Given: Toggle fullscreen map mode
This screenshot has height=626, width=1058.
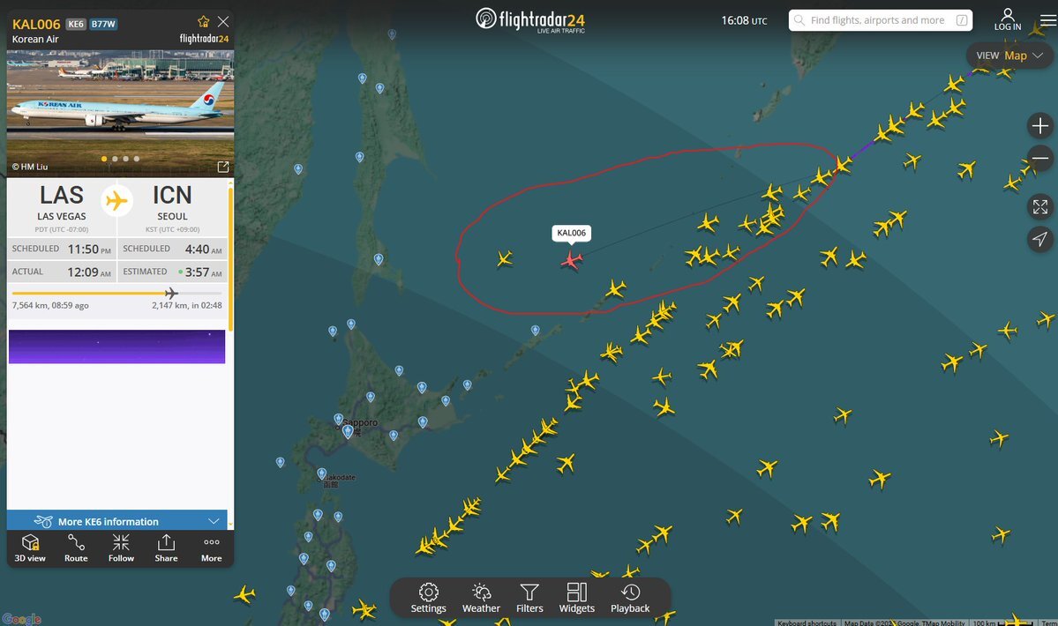Looking at the screenshot, I should point(1039,207).
